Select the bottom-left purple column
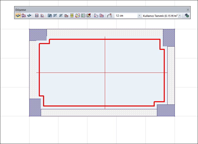Screen dimensions: 198x144 coord(35,107)
